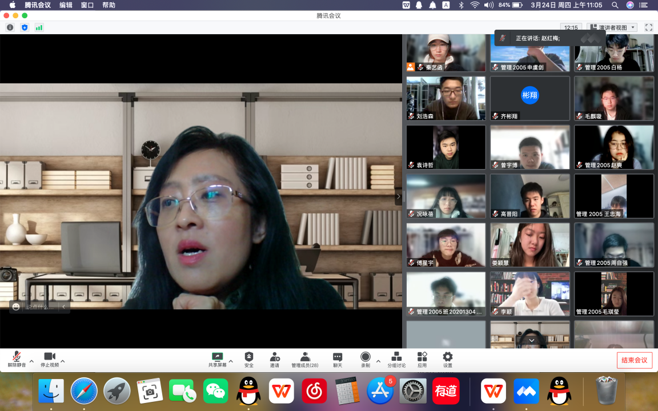
Task: Select 齐彬翔 participant video tile
Action: [530, 98]
